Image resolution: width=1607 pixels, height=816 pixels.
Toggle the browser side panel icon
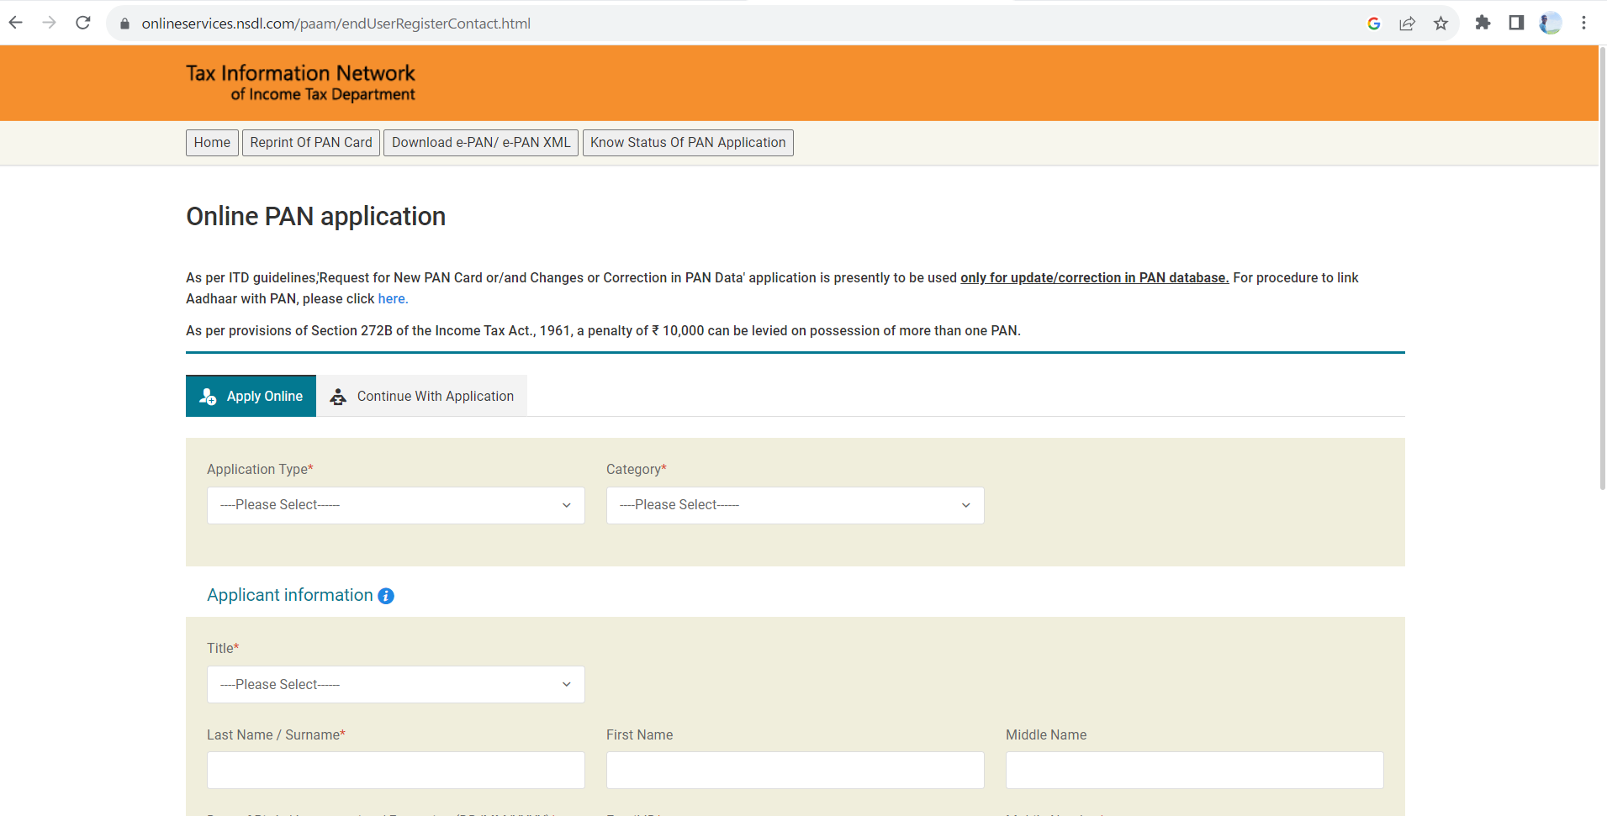[x=1516, y=23]
